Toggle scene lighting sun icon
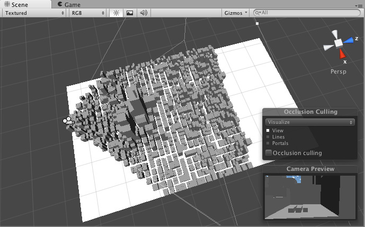The height and width of the screenshot is (227, 365). (x=117, y=13)
